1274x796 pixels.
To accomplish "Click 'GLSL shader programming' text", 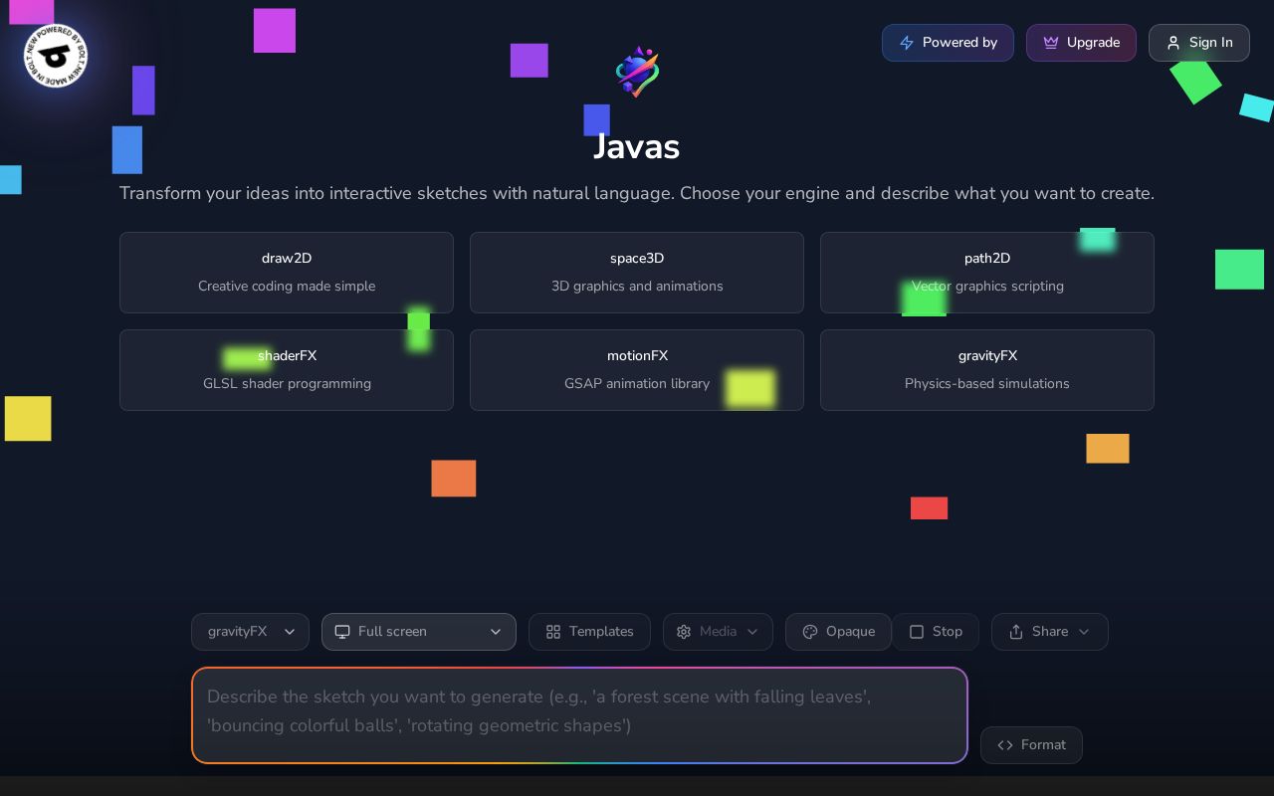I will 287,384.
